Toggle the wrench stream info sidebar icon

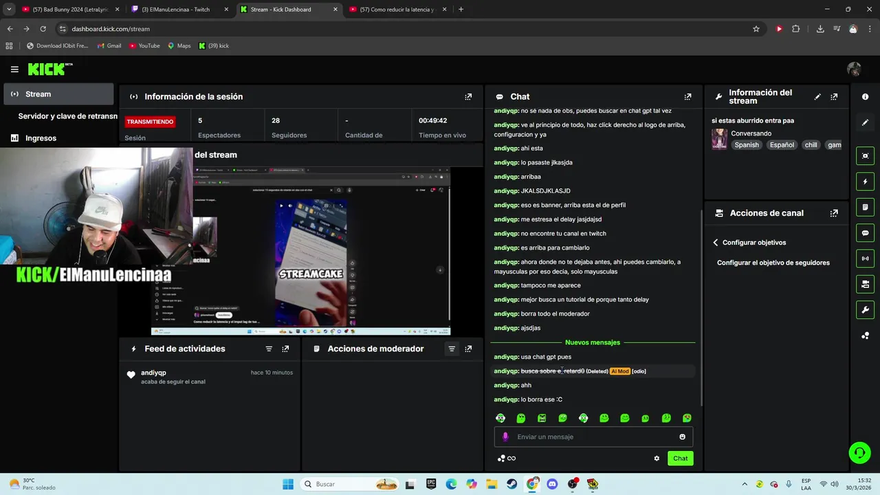tap(866, 309)
